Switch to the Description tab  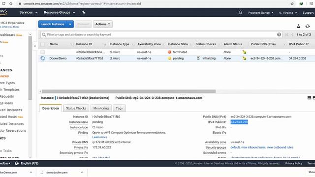tap(51, 108)
